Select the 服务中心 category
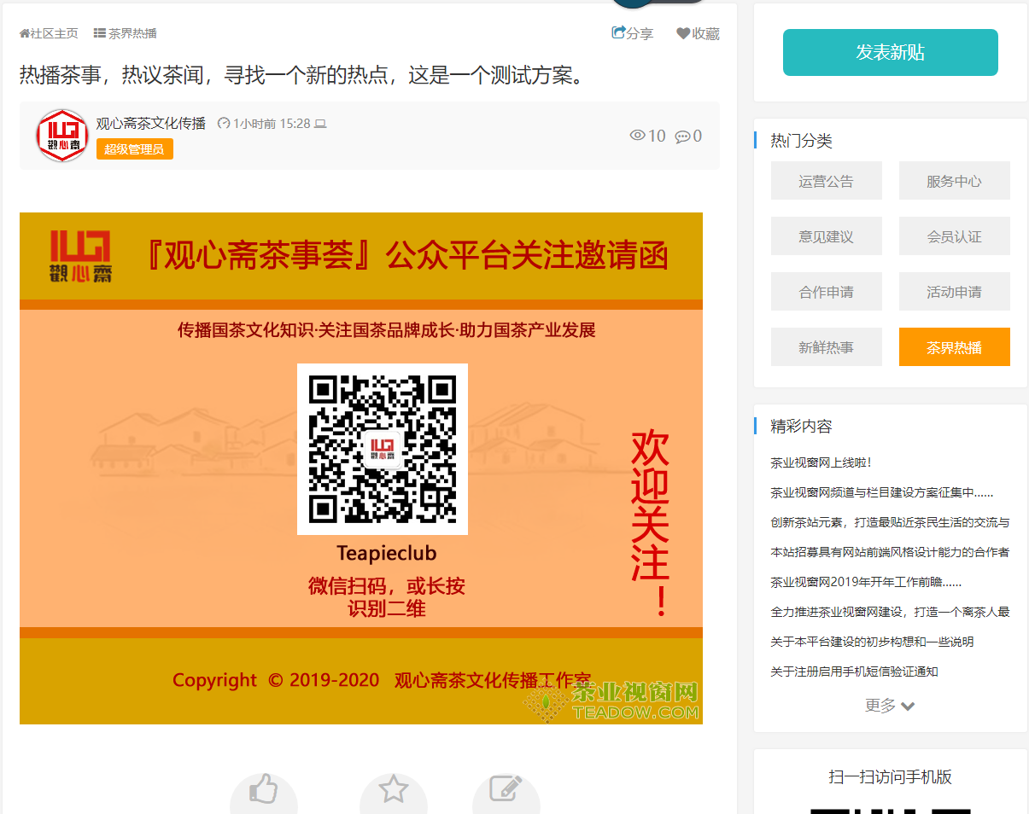This screenshot has width=1029, height=814. (954, 181)
